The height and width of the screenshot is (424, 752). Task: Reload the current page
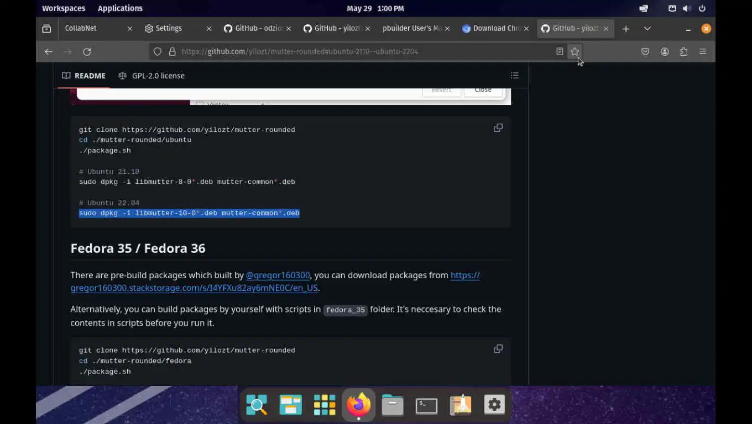point(87,51)
